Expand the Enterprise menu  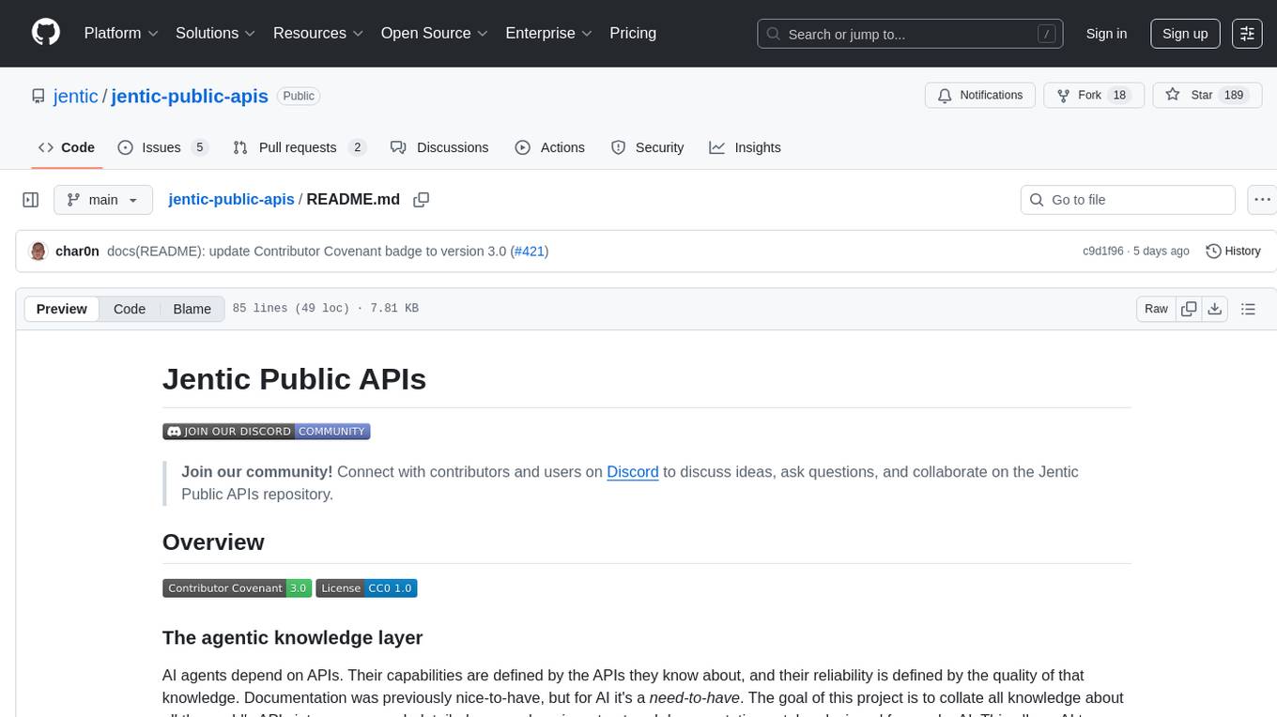[548, 33]
